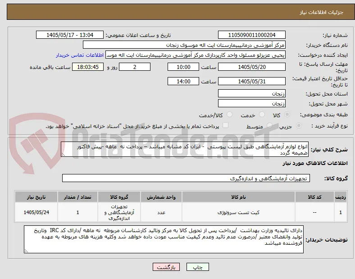Click the توضیحات خریدار textarea
The width and height of the screenshot is (355, 279).
tap(164, 239)
